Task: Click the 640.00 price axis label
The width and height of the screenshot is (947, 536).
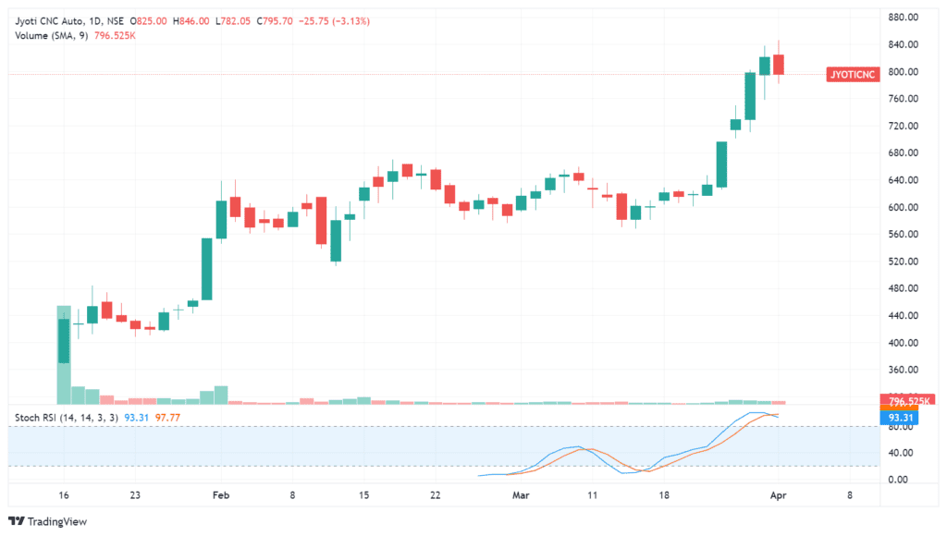Action: point(903,180)
